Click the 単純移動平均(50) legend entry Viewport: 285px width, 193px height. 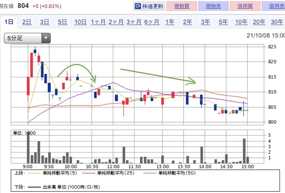click(170, 173)
